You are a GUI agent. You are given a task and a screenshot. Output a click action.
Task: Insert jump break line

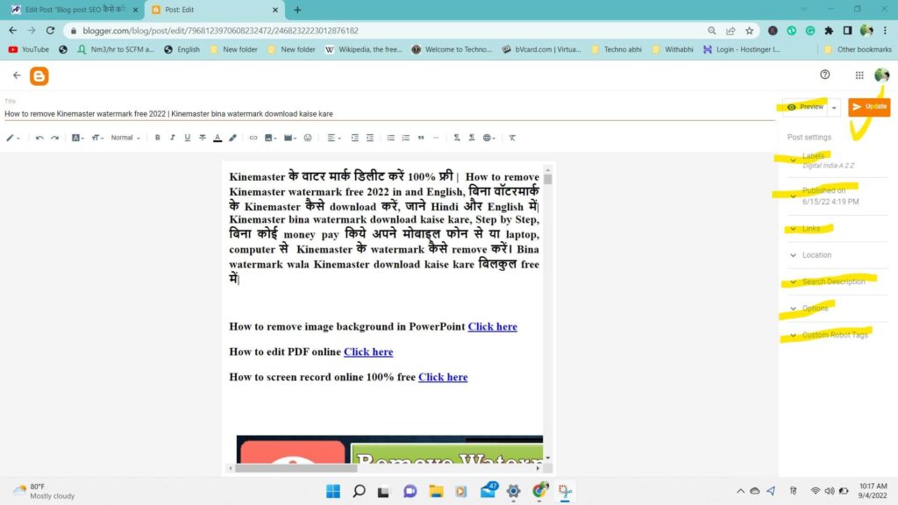436,138
